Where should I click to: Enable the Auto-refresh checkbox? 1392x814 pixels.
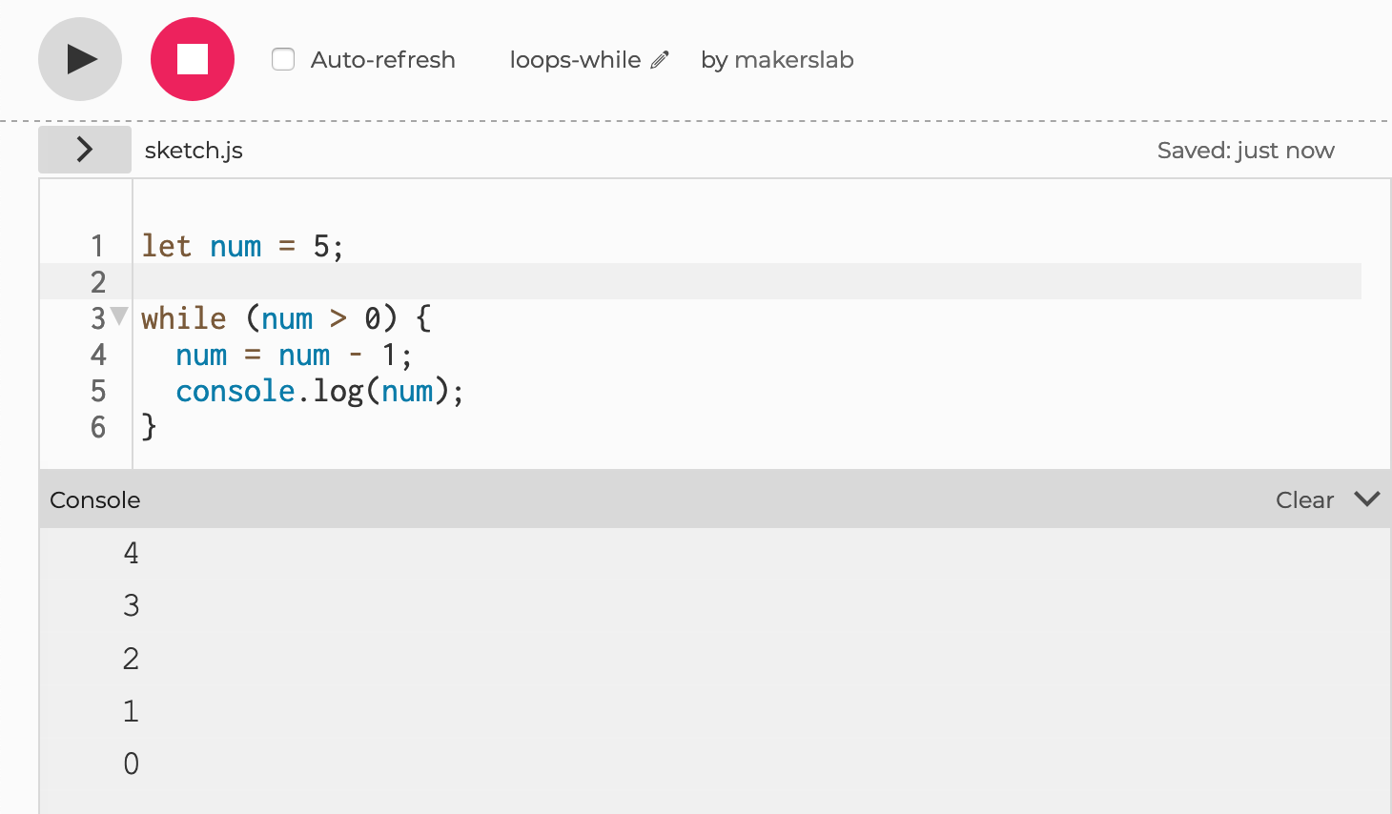click(x=283, y=59)
